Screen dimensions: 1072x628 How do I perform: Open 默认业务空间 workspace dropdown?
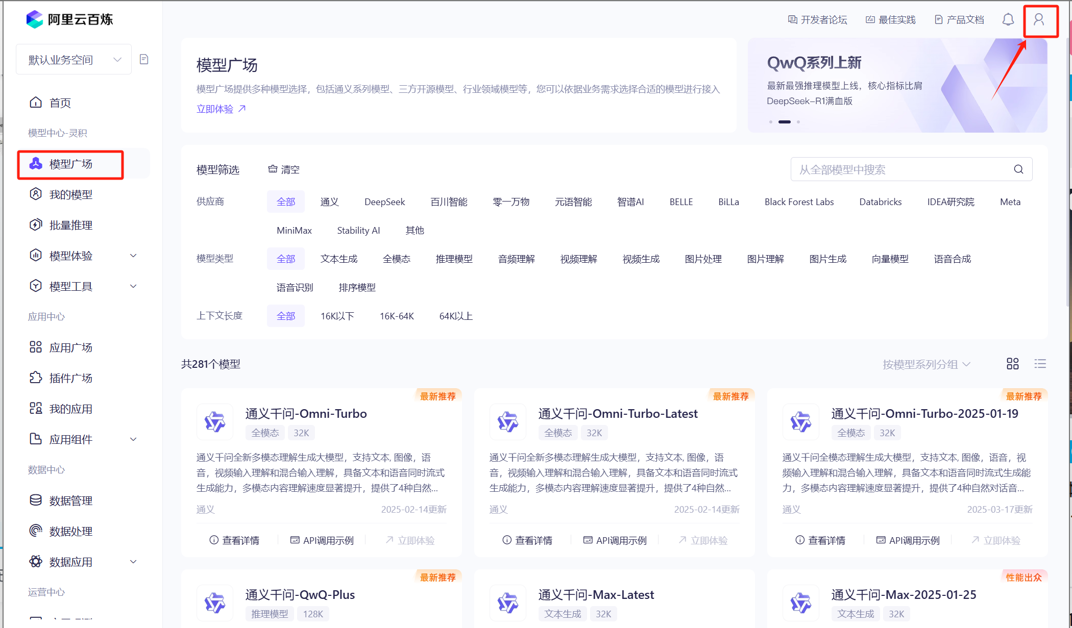(74, 60)
